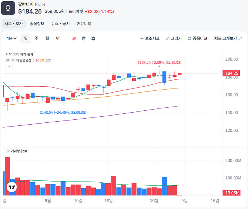
Task: Click the trash can delete-drawings icon
Action: pyautogui.click(x=84, y=38)
